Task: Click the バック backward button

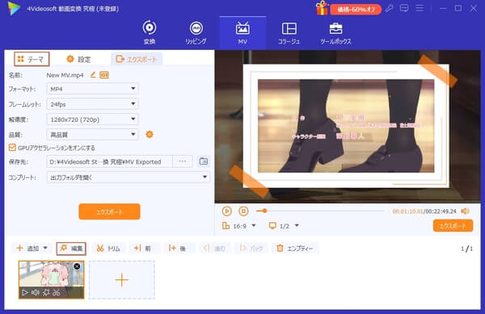Action: [251, 249]
